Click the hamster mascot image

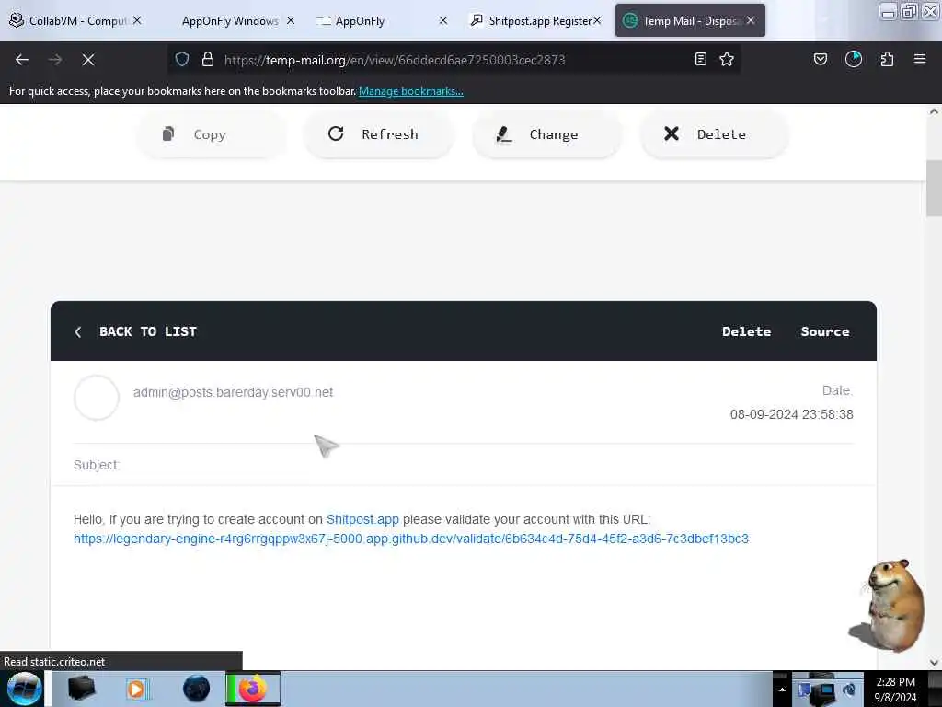pos(888,604)
